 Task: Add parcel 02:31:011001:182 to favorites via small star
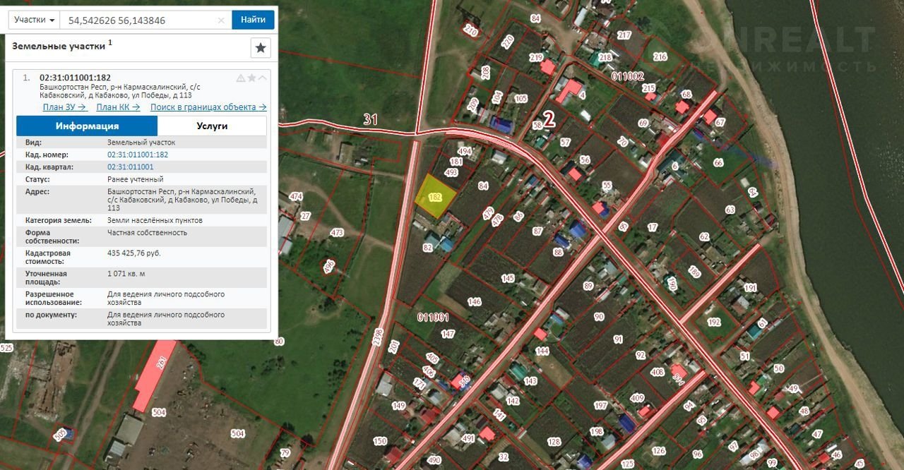tap(251, 78)
